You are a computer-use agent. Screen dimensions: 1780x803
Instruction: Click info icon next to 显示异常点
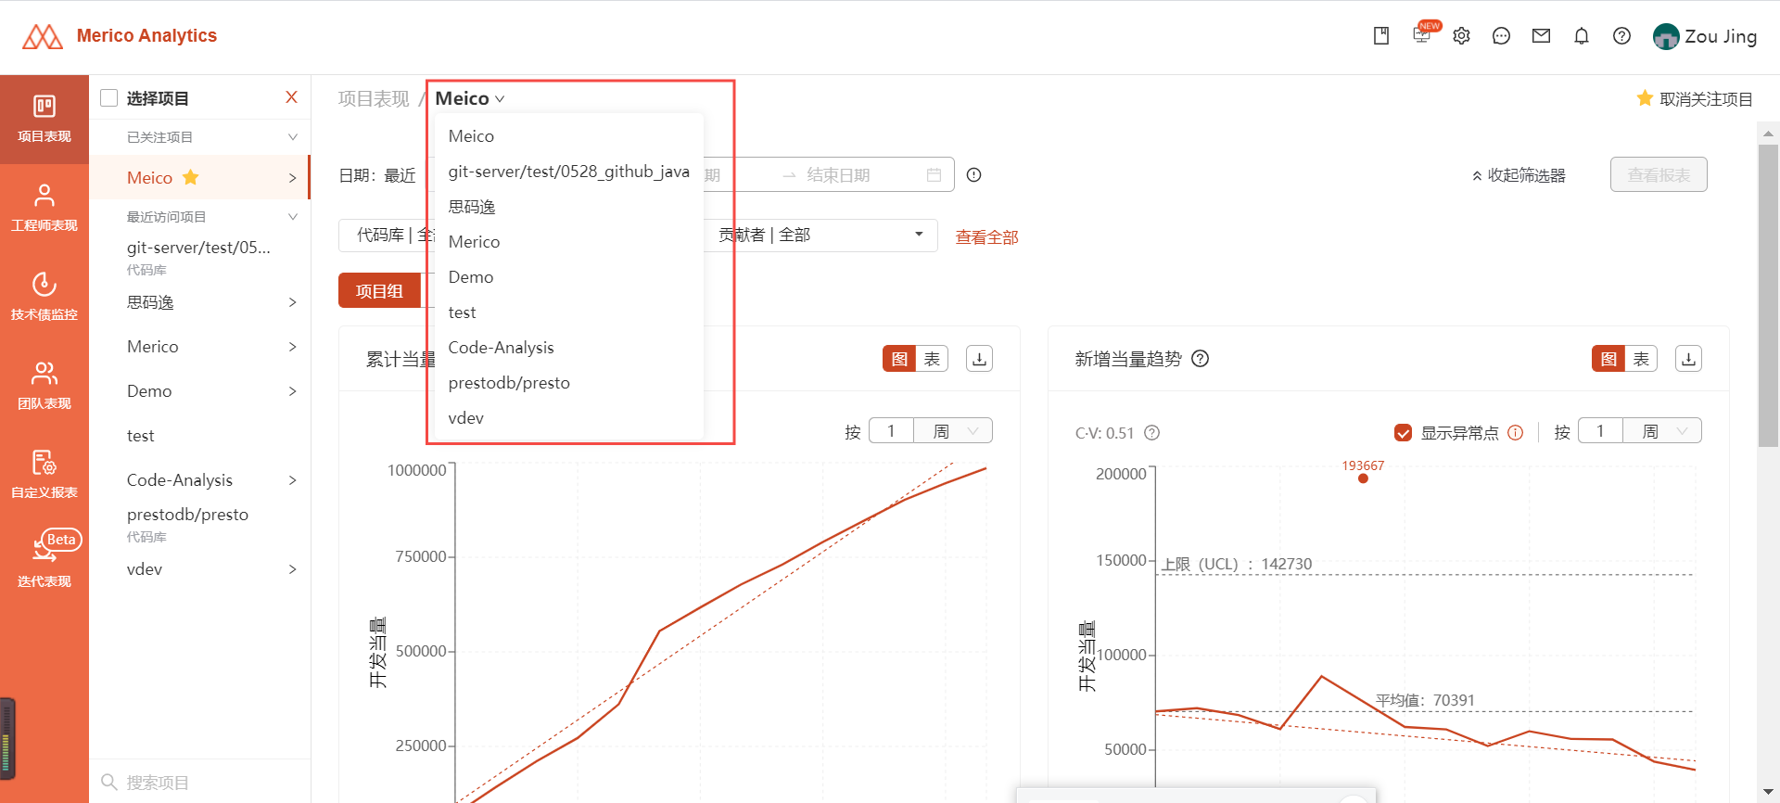pos(1516,433)
